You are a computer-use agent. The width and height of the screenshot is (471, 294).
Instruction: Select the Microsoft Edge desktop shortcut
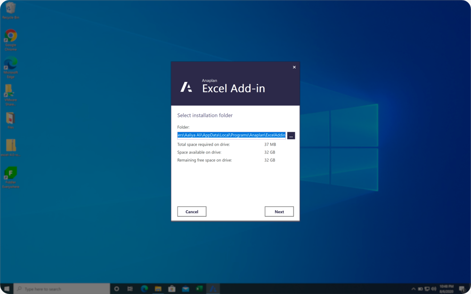point(11,67)
